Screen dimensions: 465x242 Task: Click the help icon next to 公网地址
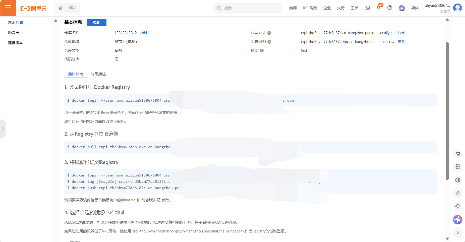(269, 33)
